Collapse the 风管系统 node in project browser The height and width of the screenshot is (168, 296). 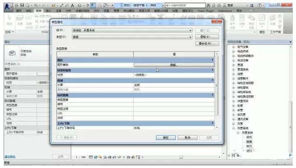(234, 128)
